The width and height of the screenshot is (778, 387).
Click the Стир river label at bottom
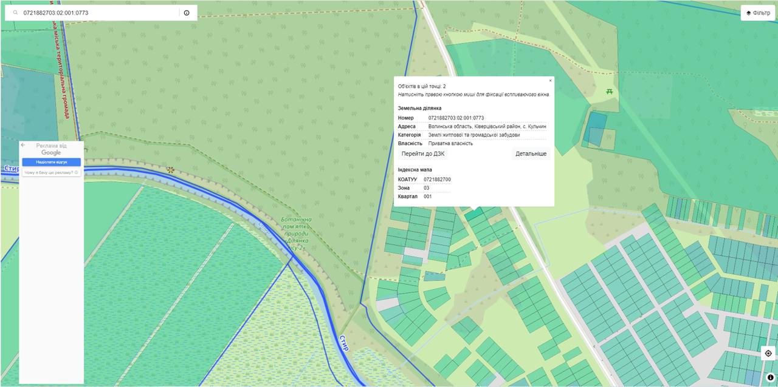coord(344,343)
